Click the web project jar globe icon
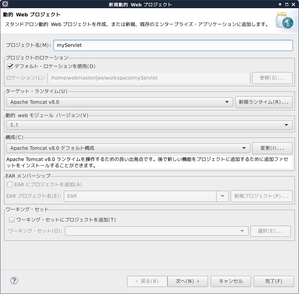This screenshot has height=294, width=299. [285, 20]
